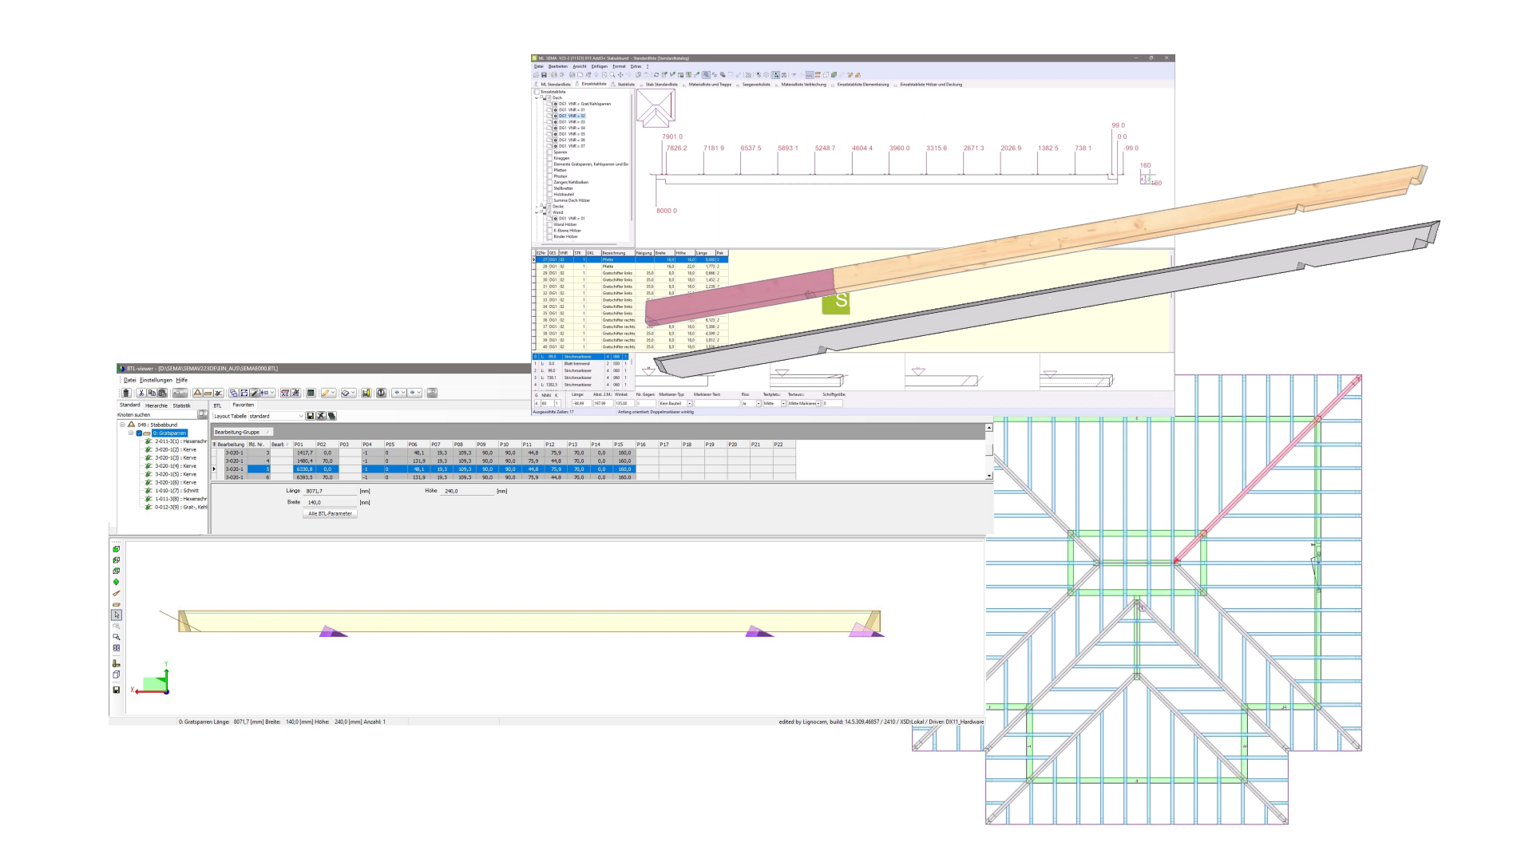Click the BTL table vertical scrollbar down arrow
The image size is (1533, 862).
[989, 476]
